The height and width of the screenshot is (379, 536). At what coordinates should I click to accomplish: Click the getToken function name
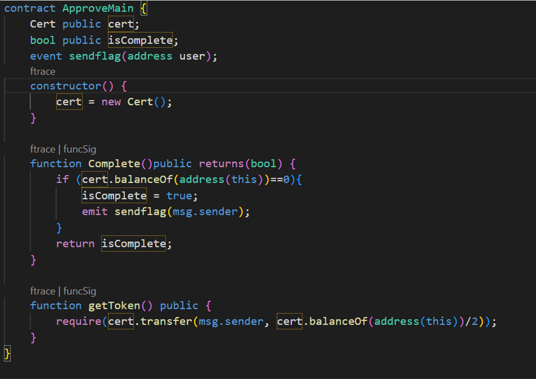pyautogui.click(x=114, y=306)
